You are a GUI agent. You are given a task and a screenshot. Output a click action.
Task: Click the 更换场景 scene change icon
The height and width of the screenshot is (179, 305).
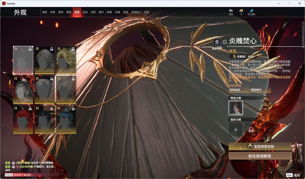coord(217,42)
